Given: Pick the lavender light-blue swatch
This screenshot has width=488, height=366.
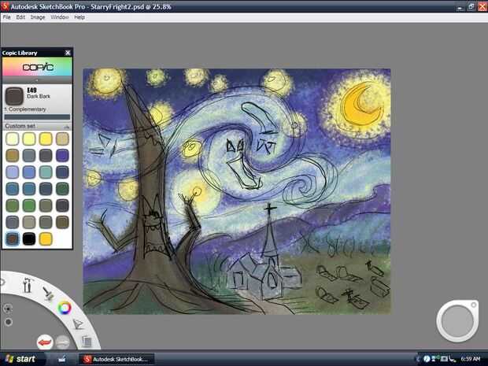Looking at the screenshot, I should (x=12, y=172).
